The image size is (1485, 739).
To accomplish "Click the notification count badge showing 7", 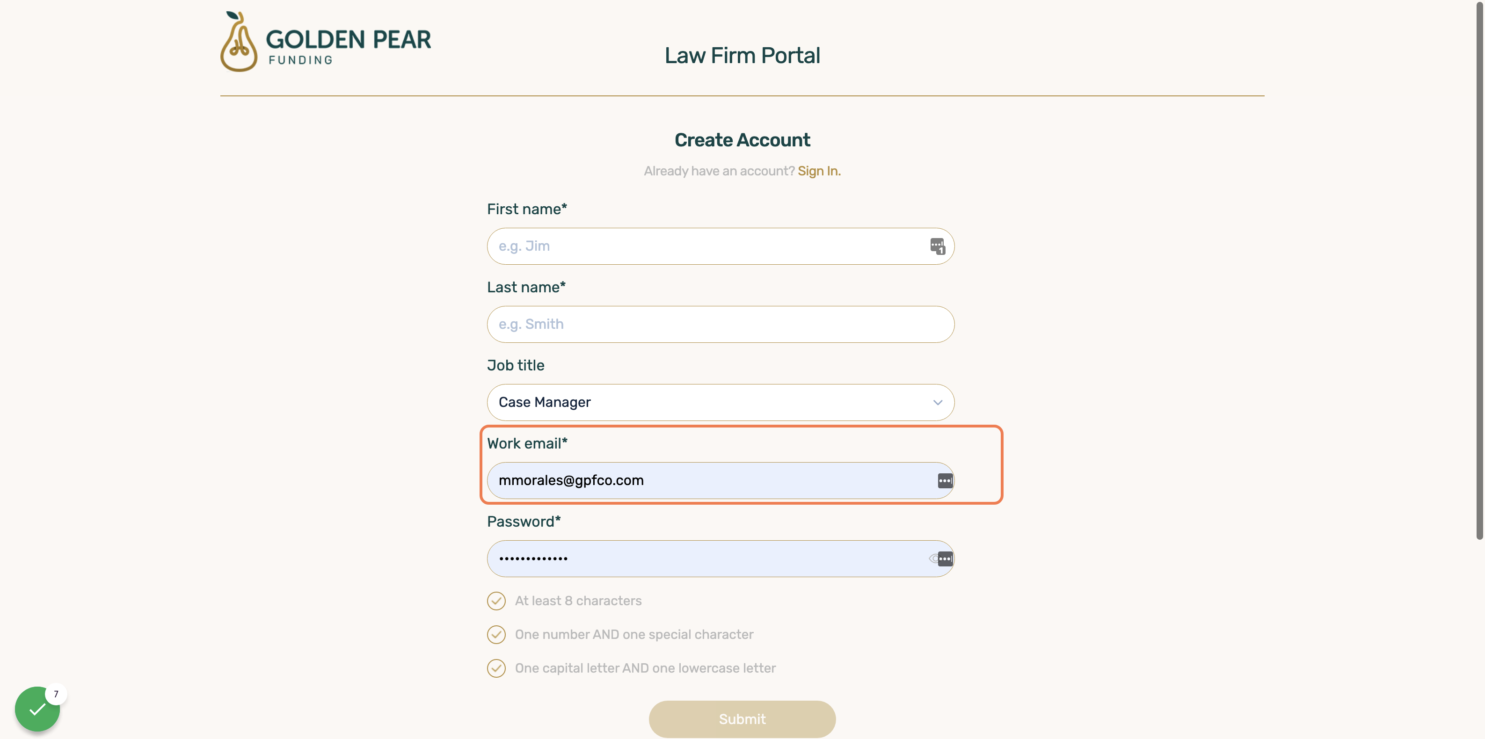I will 56,694.
